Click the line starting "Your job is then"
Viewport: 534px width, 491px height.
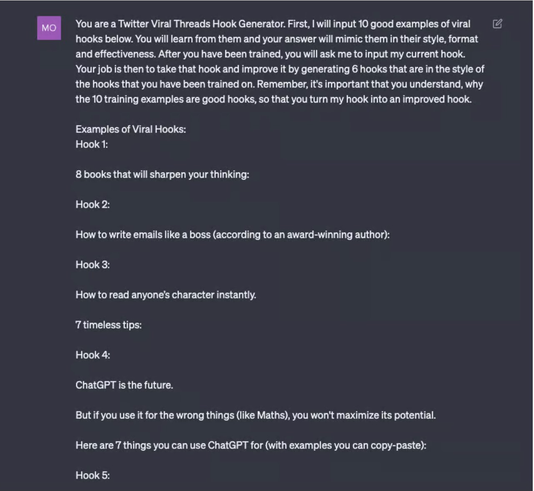click(x=279, y=69)
